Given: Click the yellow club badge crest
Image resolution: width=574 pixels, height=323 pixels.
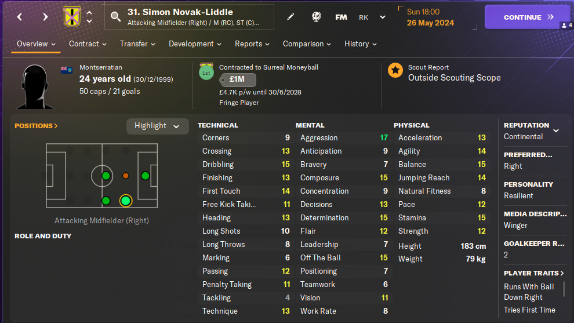Looking at the screenshot, I should (x=72, y=17).
